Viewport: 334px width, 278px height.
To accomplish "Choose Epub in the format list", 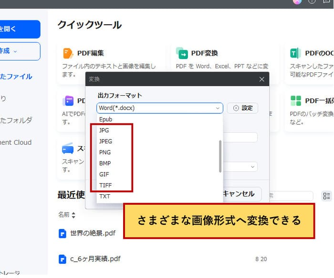I will (x=105, y=119).
